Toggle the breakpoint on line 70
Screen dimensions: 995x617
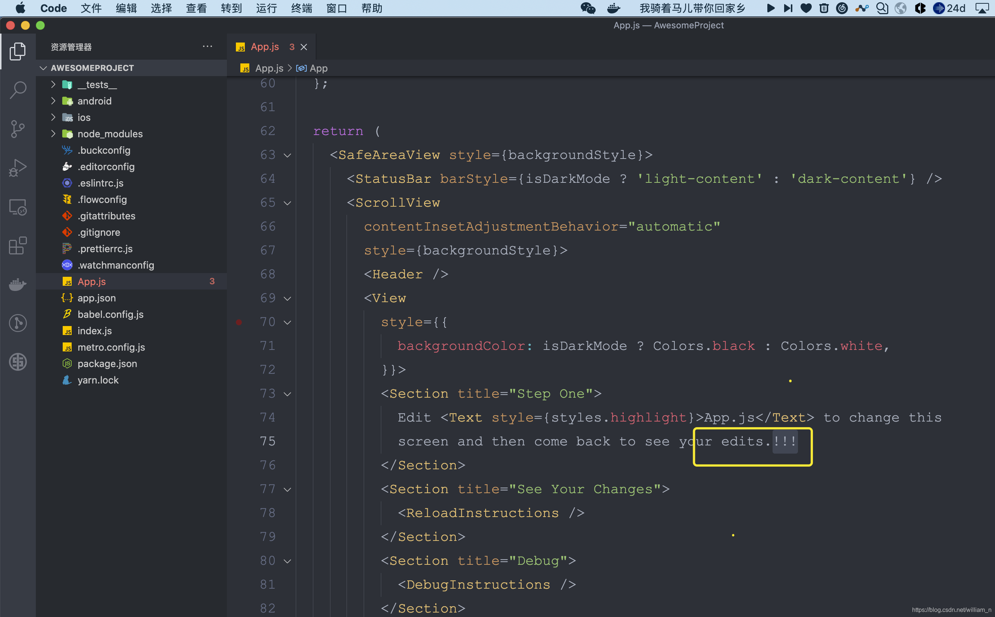240,322
